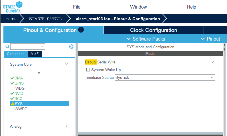Open the Window menu
The height and width of the screenshot is (136, 227).
[138, 7]
